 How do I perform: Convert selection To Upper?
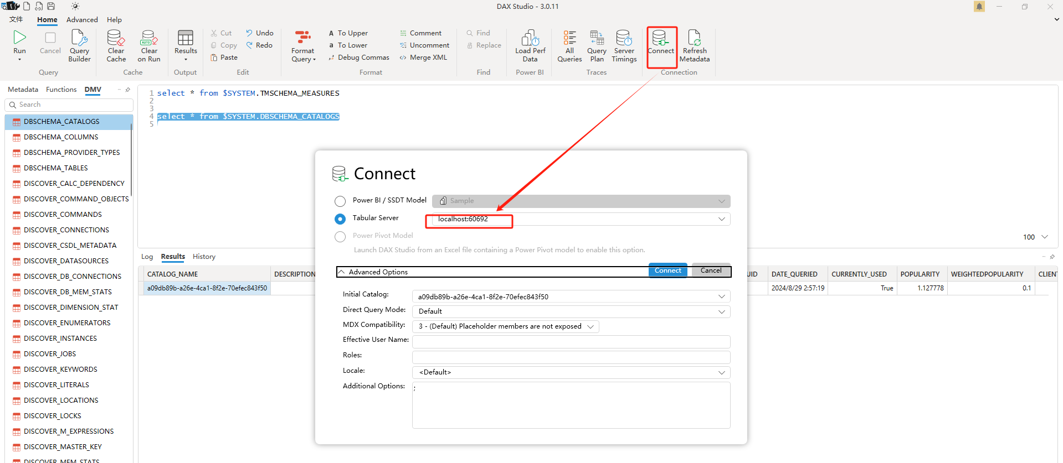pos(348,33)
